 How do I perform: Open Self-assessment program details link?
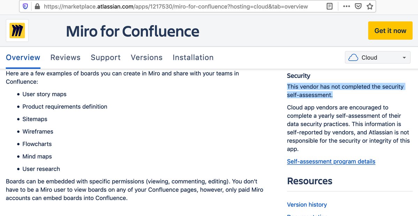pyautogui.click(x=331, y=162)
